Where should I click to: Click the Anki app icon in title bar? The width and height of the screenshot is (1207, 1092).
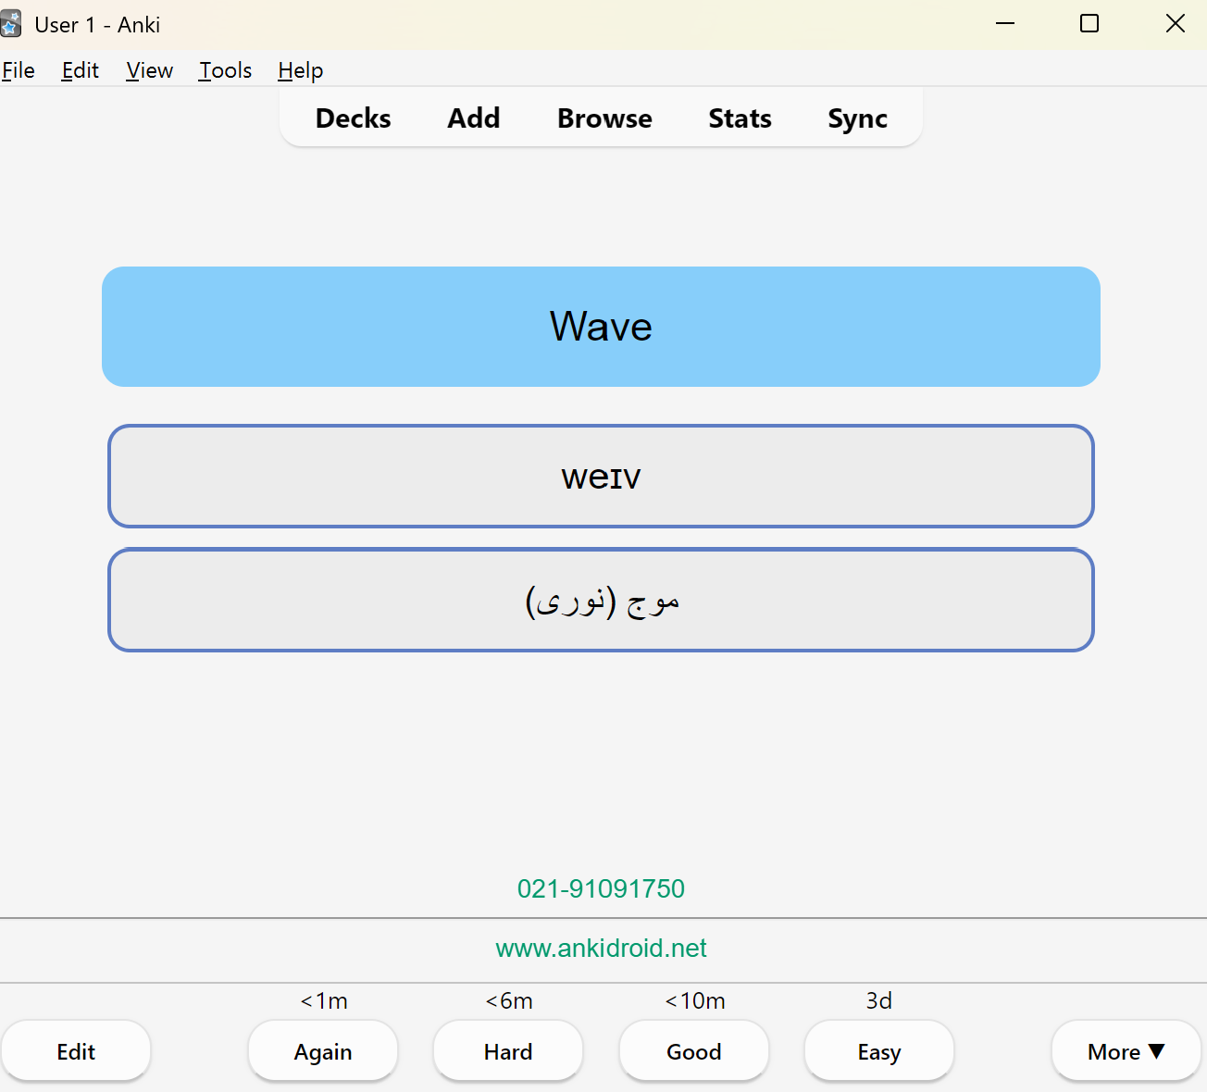coord(10,24)
